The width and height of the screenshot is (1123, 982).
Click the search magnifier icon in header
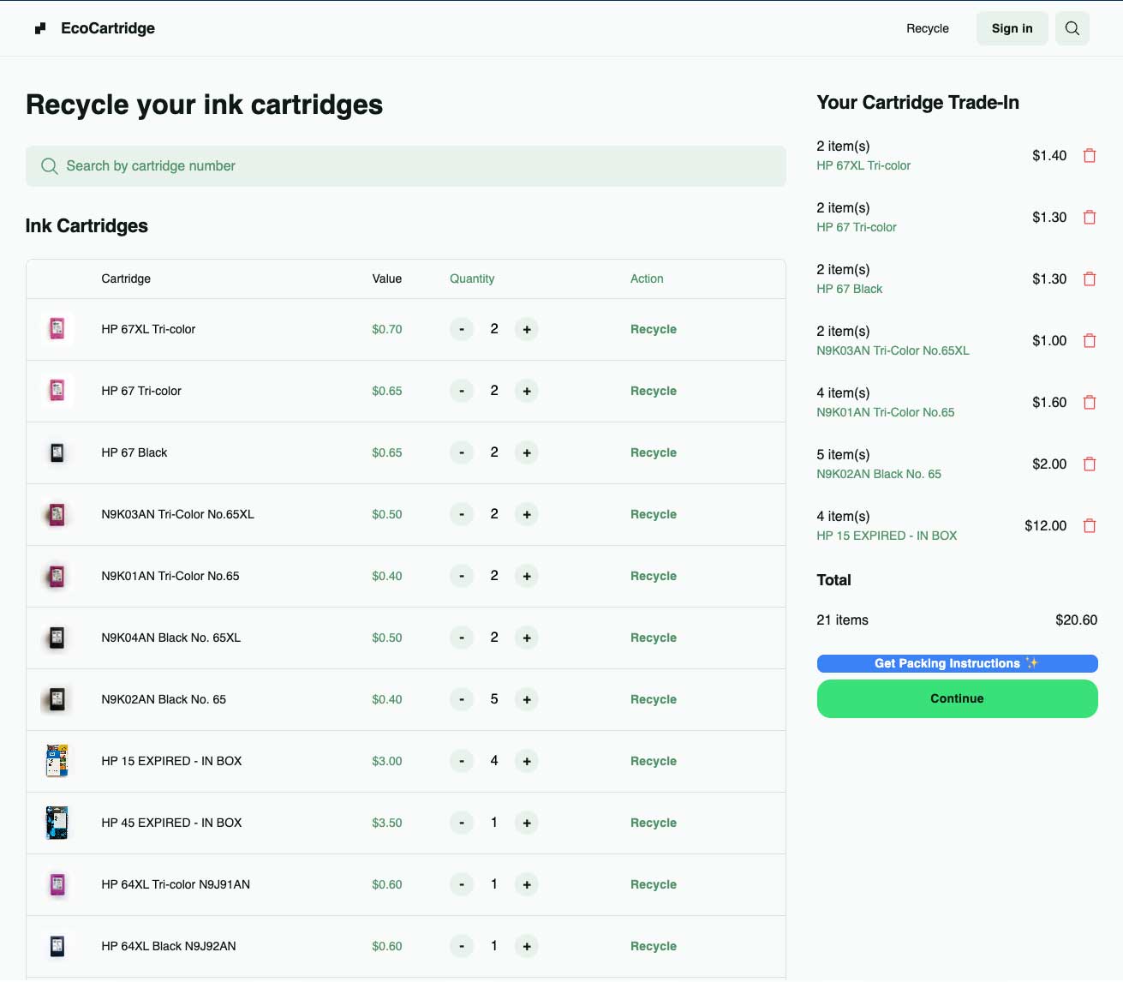pos(1072,28)
